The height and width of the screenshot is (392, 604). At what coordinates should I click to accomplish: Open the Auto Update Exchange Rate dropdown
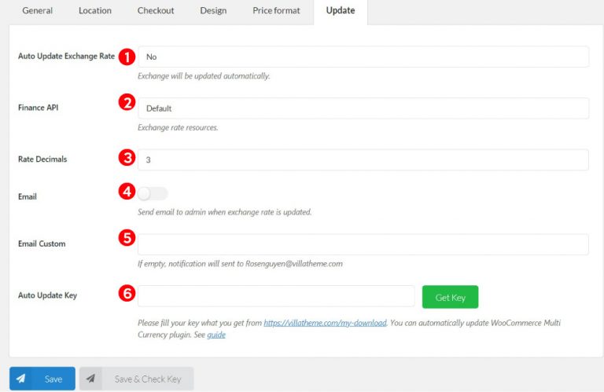[x=363, y=57]
